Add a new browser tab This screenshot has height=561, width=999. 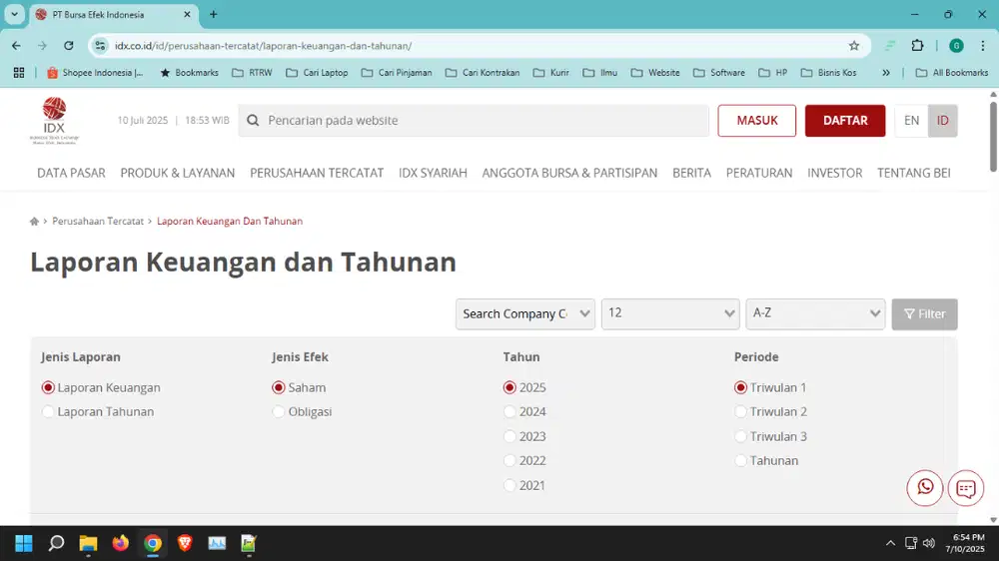click(x=214, y=14)
